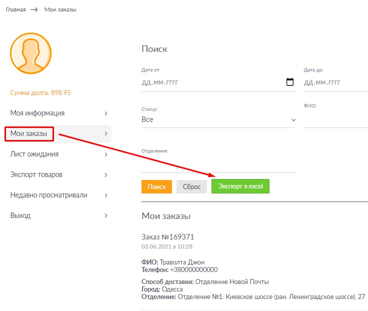Image resolution: width=368 pixels, height=311 pixels.
Task: Click the Дата до date field
Action: click(x=335, y=82)
